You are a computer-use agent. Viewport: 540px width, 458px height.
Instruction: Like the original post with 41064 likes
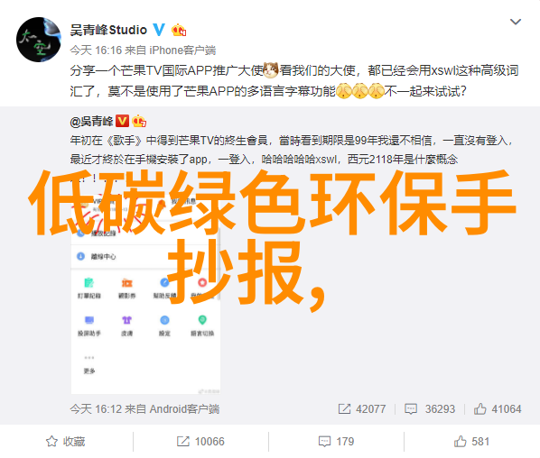[497, 408]
